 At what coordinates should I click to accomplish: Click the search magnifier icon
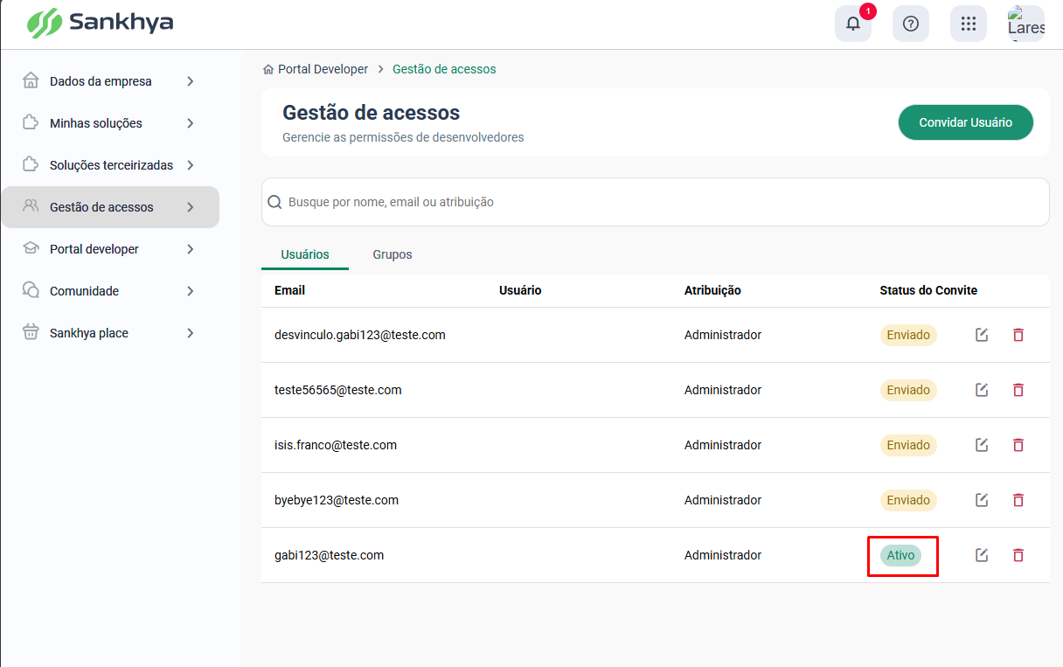pyautogui.click(x=274, y=202)
